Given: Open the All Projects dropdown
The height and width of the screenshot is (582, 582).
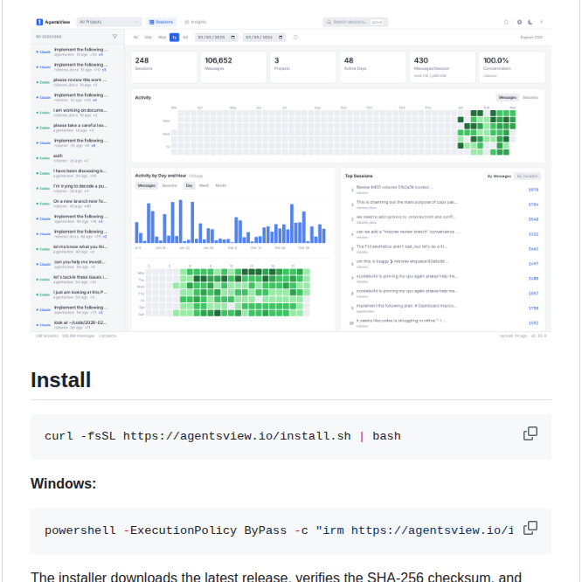Looking at the screenshot, I should (108, 21).
